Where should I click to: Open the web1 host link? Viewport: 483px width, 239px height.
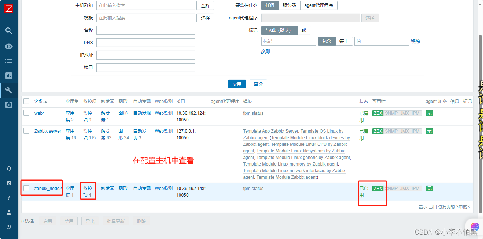coord(40,113)
